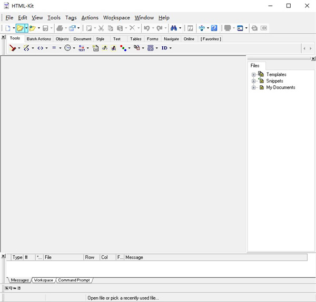This screenshot has height=302, width=316.
Task: Switch to the Command Prompt tab
Action: pos(74,280)
